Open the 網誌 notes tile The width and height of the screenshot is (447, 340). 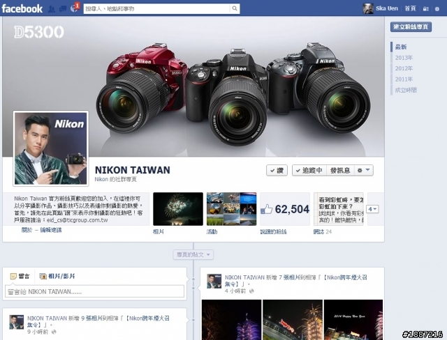point(338,209)
